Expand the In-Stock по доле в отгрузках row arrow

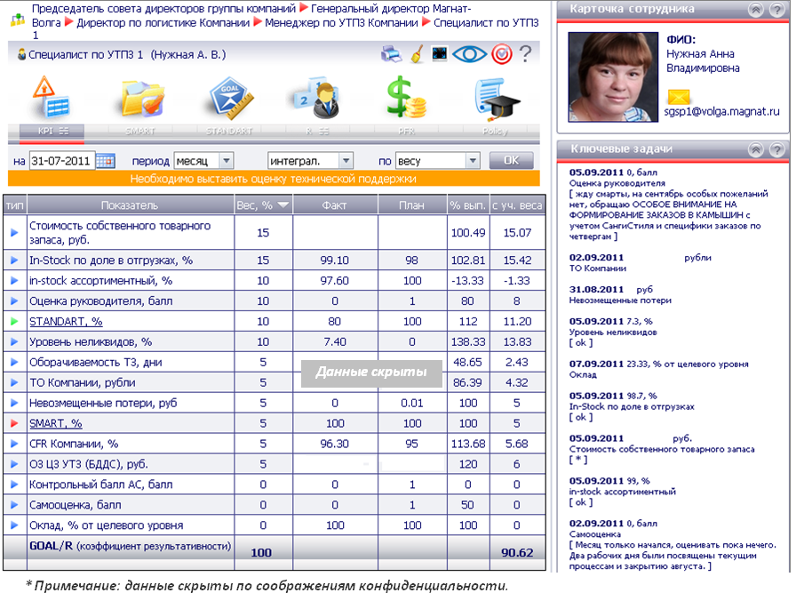(x=14, y=260)
